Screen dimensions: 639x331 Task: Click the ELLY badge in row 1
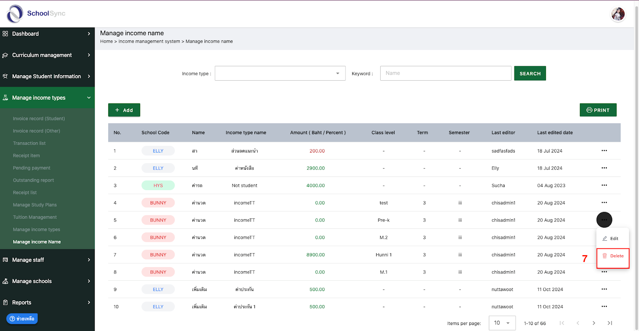tap(158, 151)
